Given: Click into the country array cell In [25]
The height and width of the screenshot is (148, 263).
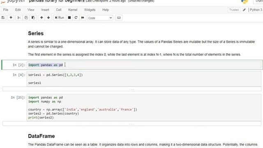Looking at the screenshot, I should click(x=144, y=107).
